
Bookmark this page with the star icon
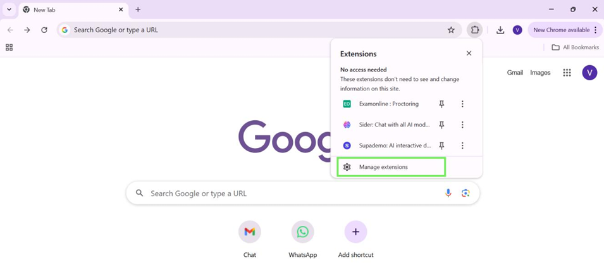pyautogui.click(x=451, y=30)
